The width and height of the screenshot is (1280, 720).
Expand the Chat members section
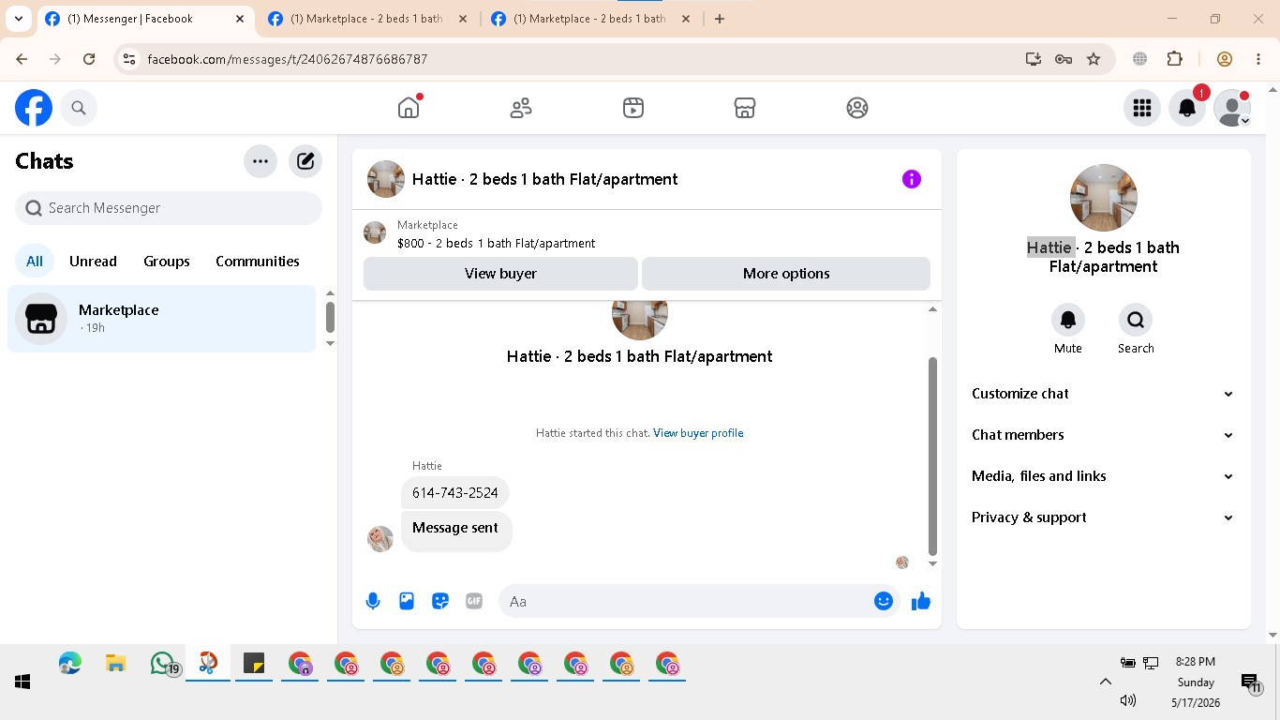tap(1103, 435)
